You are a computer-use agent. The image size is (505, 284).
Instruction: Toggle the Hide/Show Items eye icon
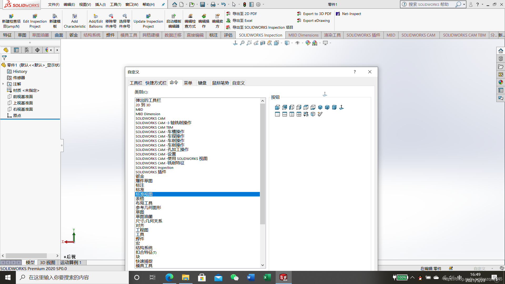(x=297, y=43)
